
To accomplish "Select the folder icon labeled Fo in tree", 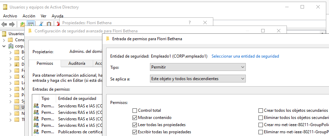I will pyautogui.click(x=17, y=71).
